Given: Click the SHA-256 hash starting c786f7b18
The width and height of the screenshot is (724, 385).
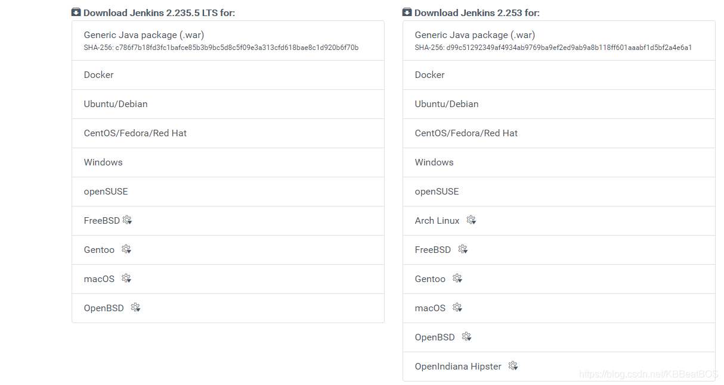Looking at the screenshot, I should (x=237, y=48).
